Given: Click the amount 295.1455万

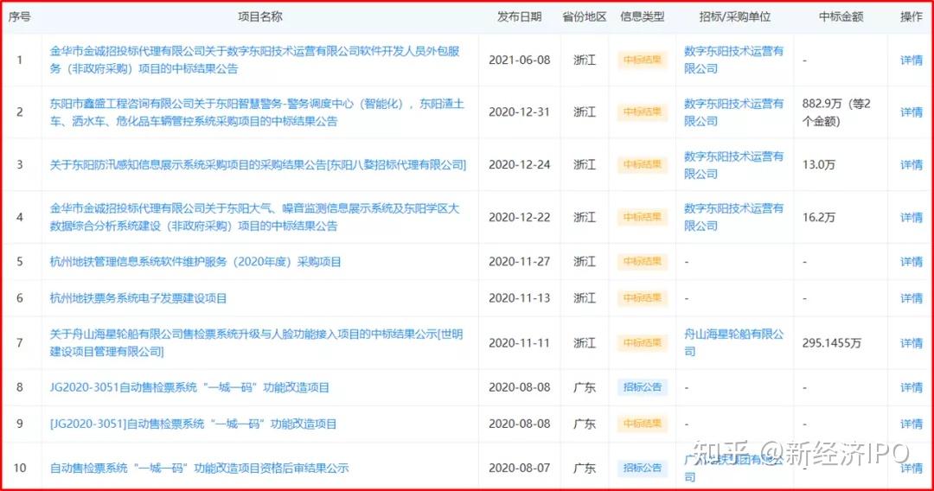Looking at the screenshot, I should (832, 343).
